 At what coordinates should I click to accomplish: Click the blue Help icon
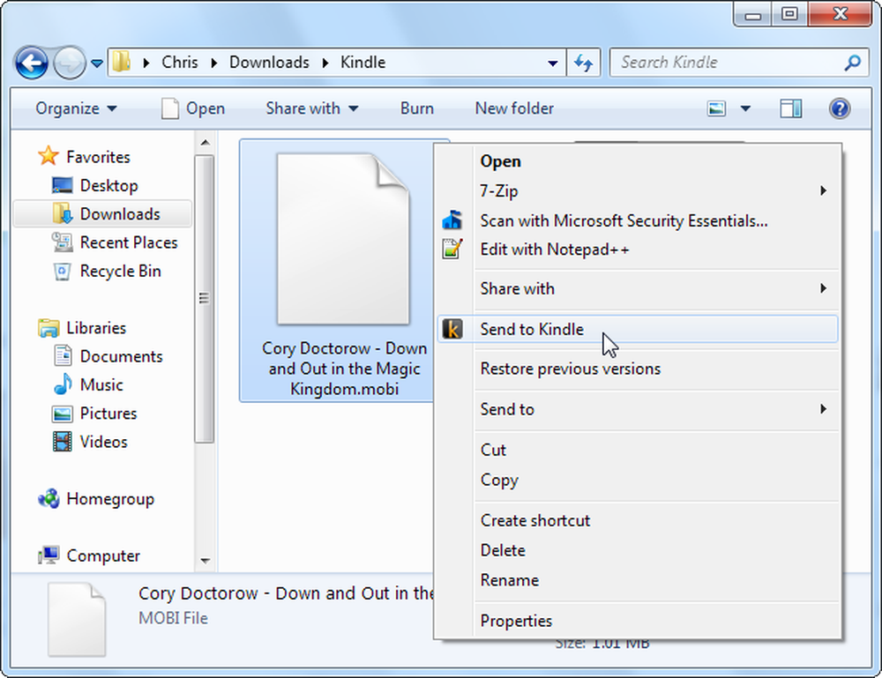(x=840, y=108)
